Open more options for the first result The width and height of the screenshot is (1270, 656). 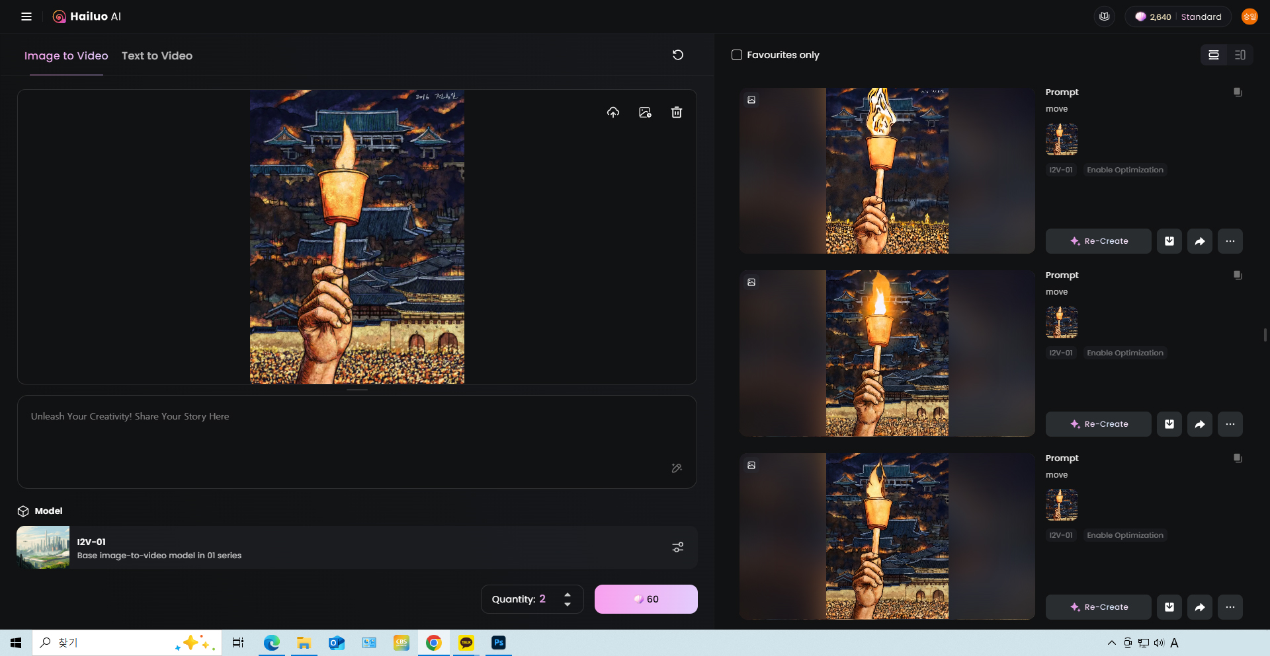1230,241
